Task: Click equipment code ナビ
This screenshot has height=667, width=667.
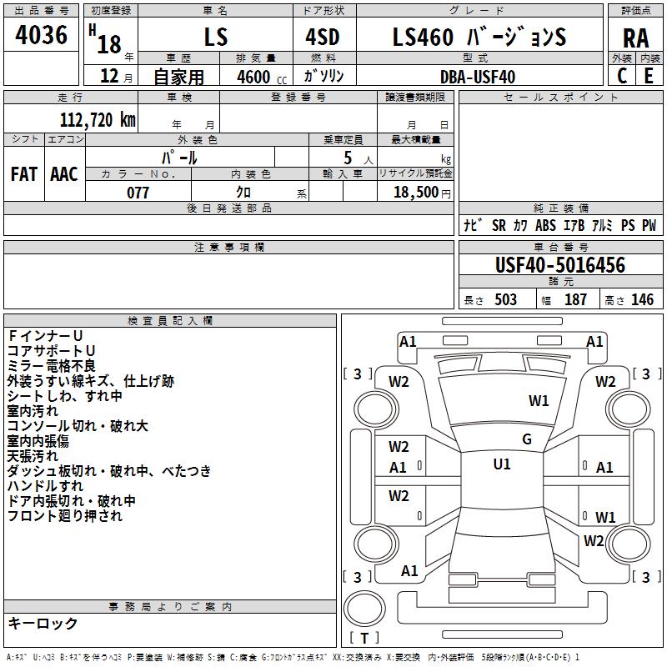Action: coord(473,225)
